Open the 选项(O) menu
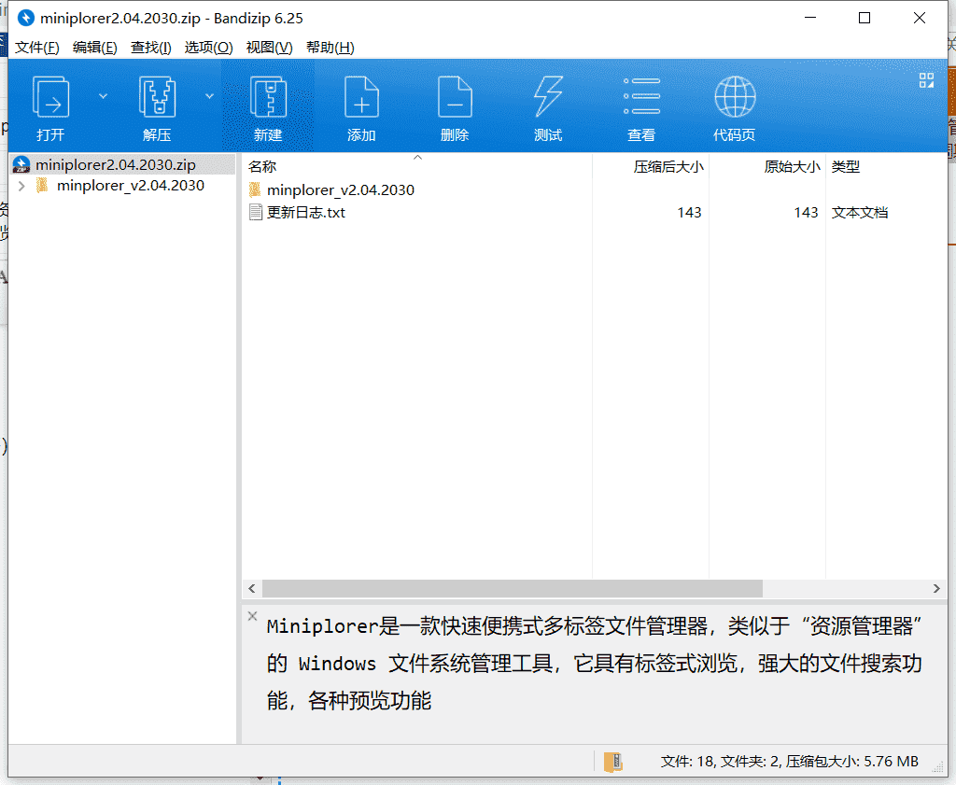The image size is (956, 785). pos(208,48)
